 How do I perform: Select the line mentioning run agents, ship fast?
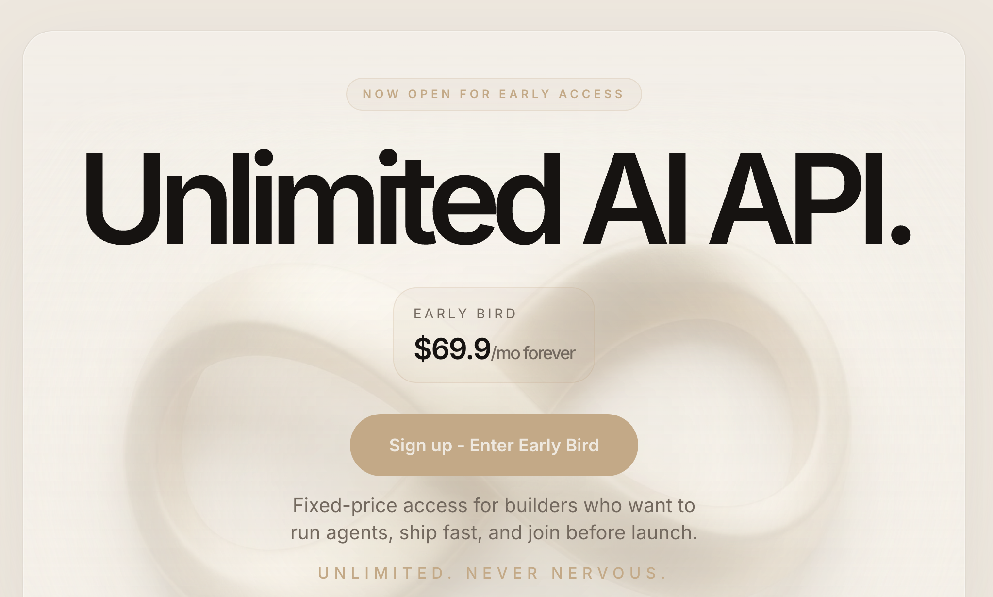tap(493, 532)
